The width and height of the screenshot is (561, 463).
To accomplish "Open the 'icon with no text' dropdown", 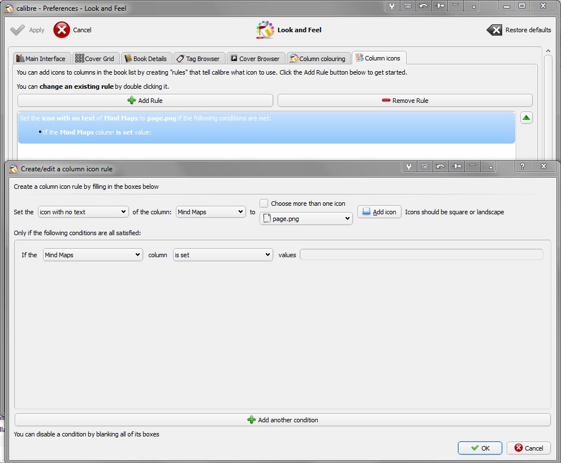I will (x=83, y=211).
